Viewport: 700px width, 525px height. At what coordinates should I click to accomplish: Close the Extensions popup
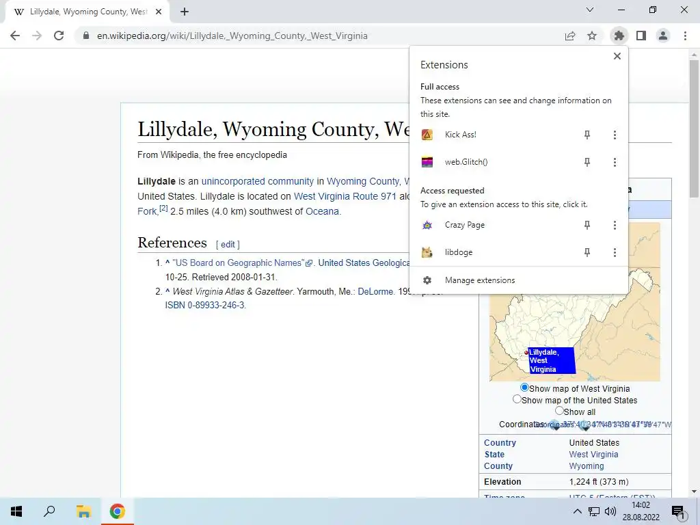(x=617, y=56)
